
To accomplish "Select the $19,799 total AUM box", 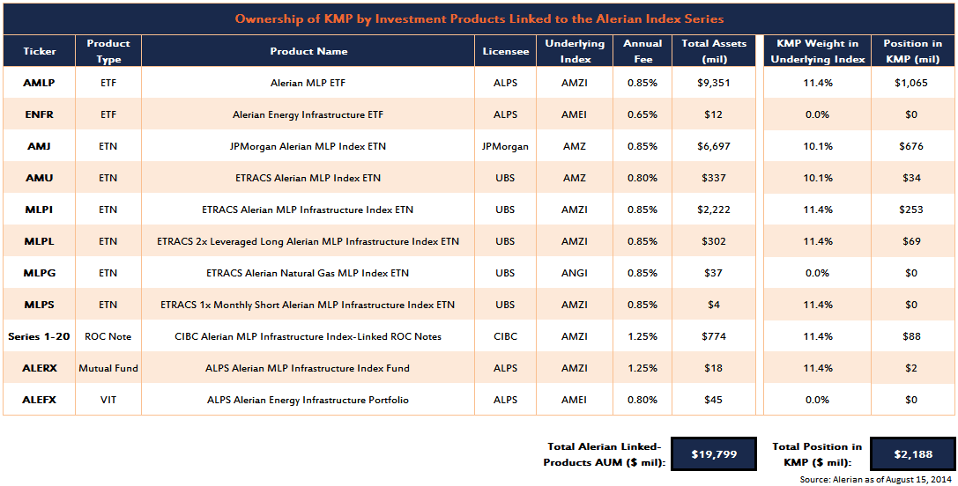I will [x=713, y=454].
